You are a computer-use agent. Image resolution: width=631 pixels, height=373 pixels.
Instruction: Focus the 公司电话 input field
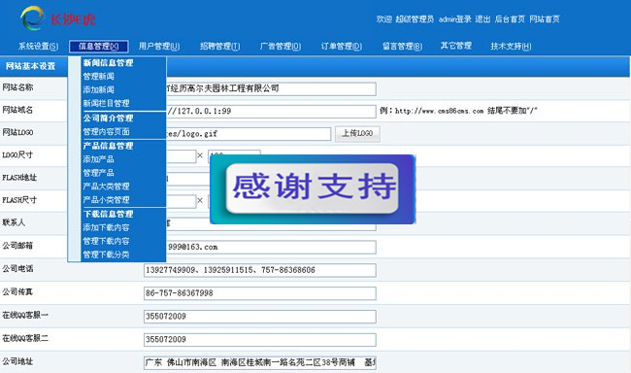(x=260, y=270)
